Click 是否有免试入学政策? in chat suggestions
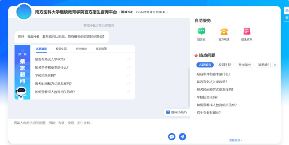This screenshot has width=289, height=145. [x=50, y=59]
